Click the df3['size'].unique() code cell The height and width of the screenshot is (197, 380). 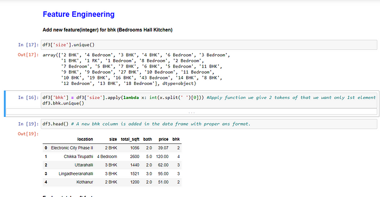click(209, 45)
